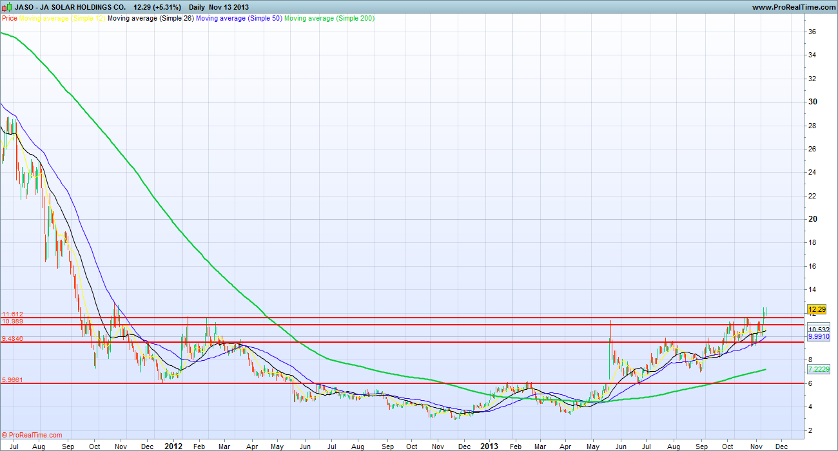Click the 2012 year marker on time axis

174,445
